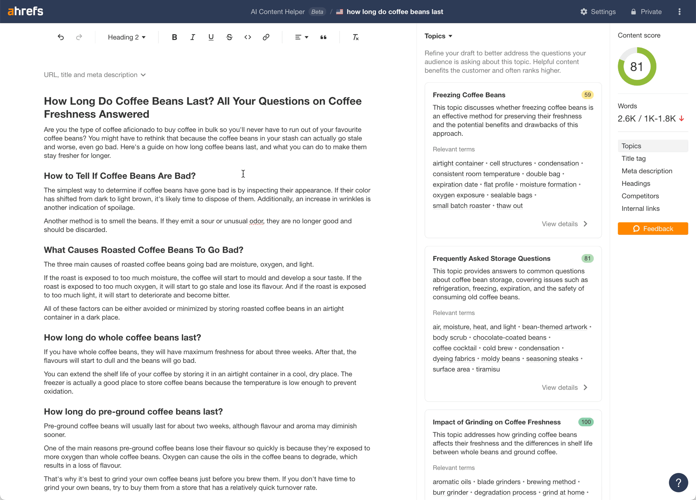Switch to the Competitors section
Viewport: 696px width, 500px height.
[x=640, y=196]
